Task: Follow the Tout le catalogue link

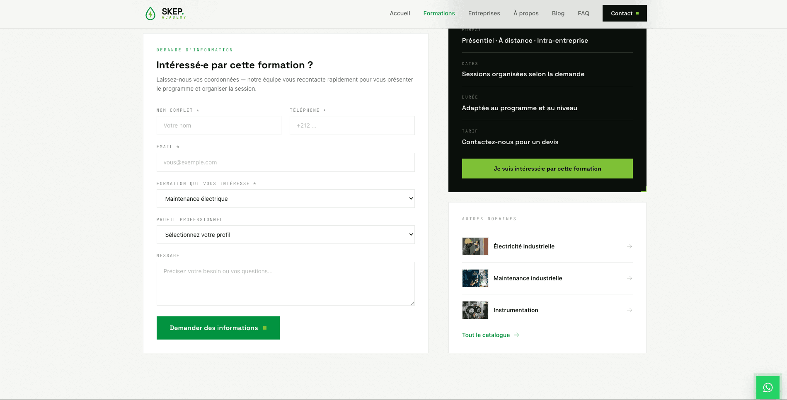Action: 490,335
